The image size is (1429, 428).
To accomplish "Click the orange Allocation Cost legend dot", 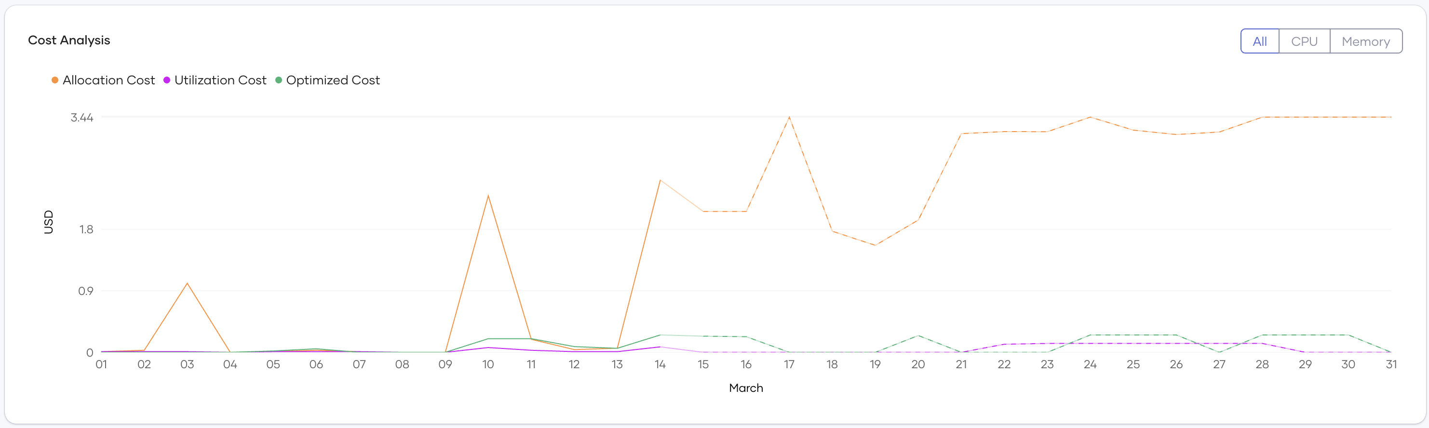I will 55,80.
